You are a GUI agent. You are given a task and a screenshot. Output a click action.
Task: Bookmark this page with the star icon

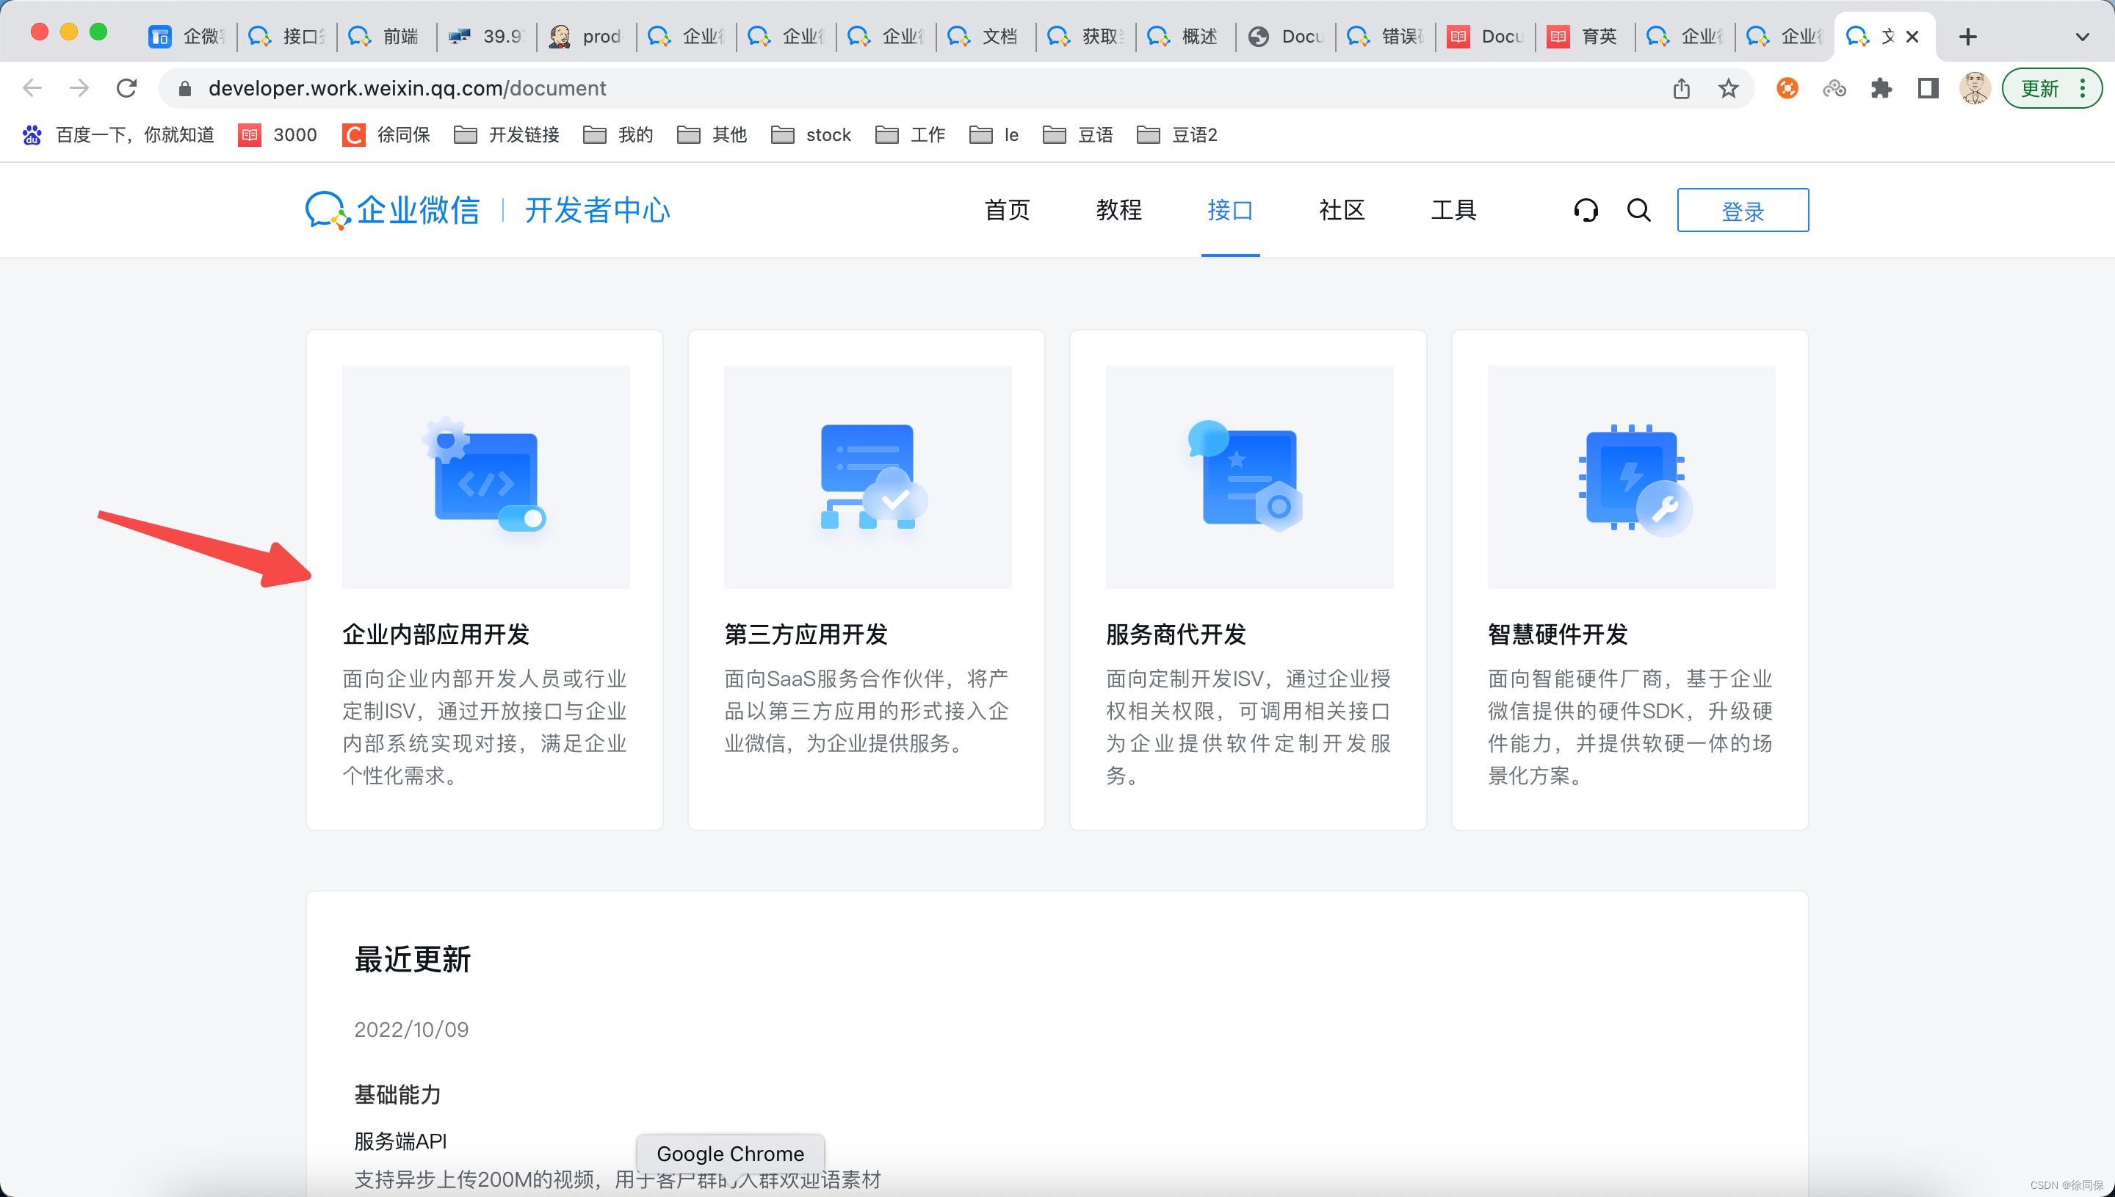1728,88
